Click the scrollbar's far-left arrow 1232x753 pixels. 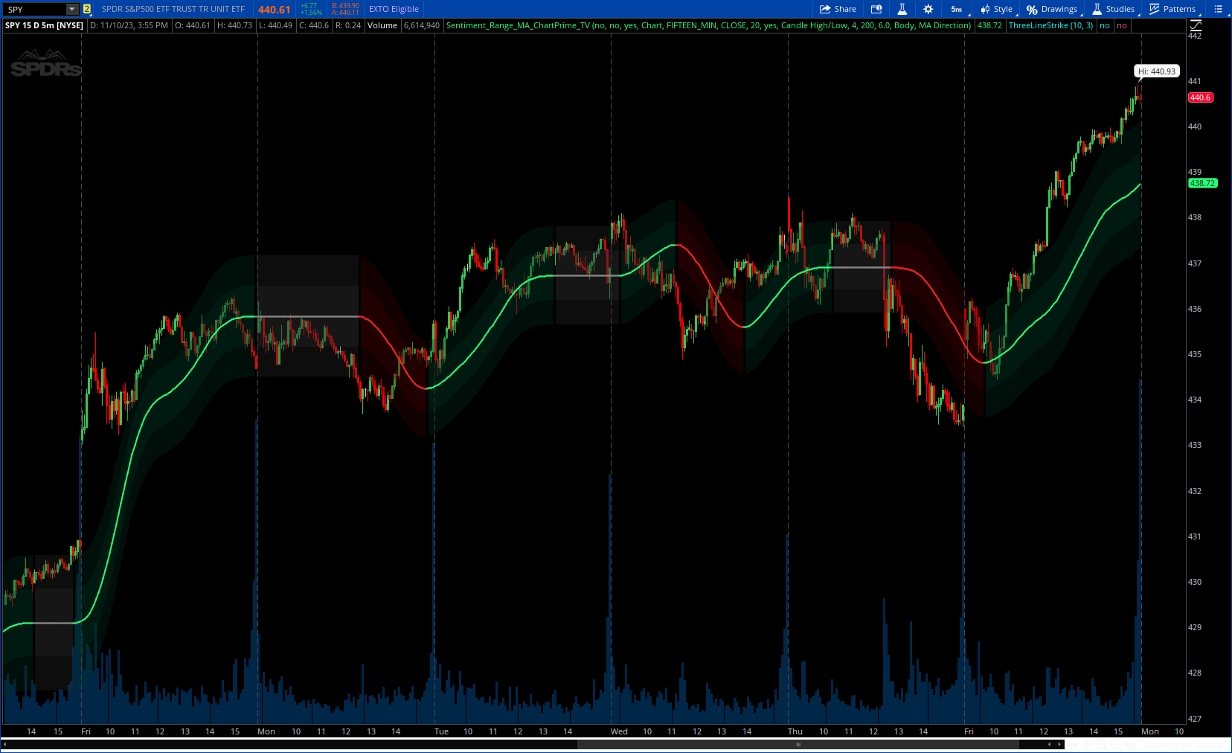tap(4, 744)
